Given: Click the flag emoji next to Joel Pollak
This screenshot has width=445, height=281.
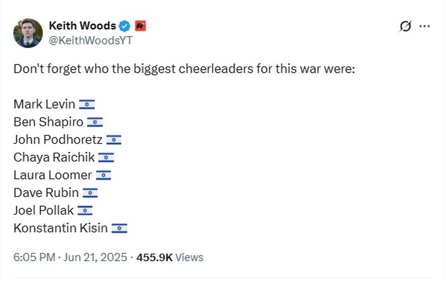Looking at the screenshot, I should click(x=85, y=210).
